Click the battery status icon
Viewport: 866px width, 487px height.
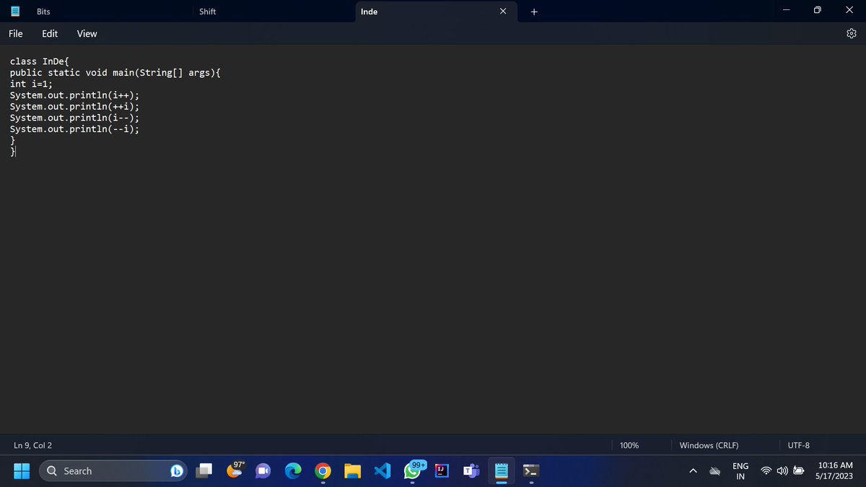click(x=799, y=471)
